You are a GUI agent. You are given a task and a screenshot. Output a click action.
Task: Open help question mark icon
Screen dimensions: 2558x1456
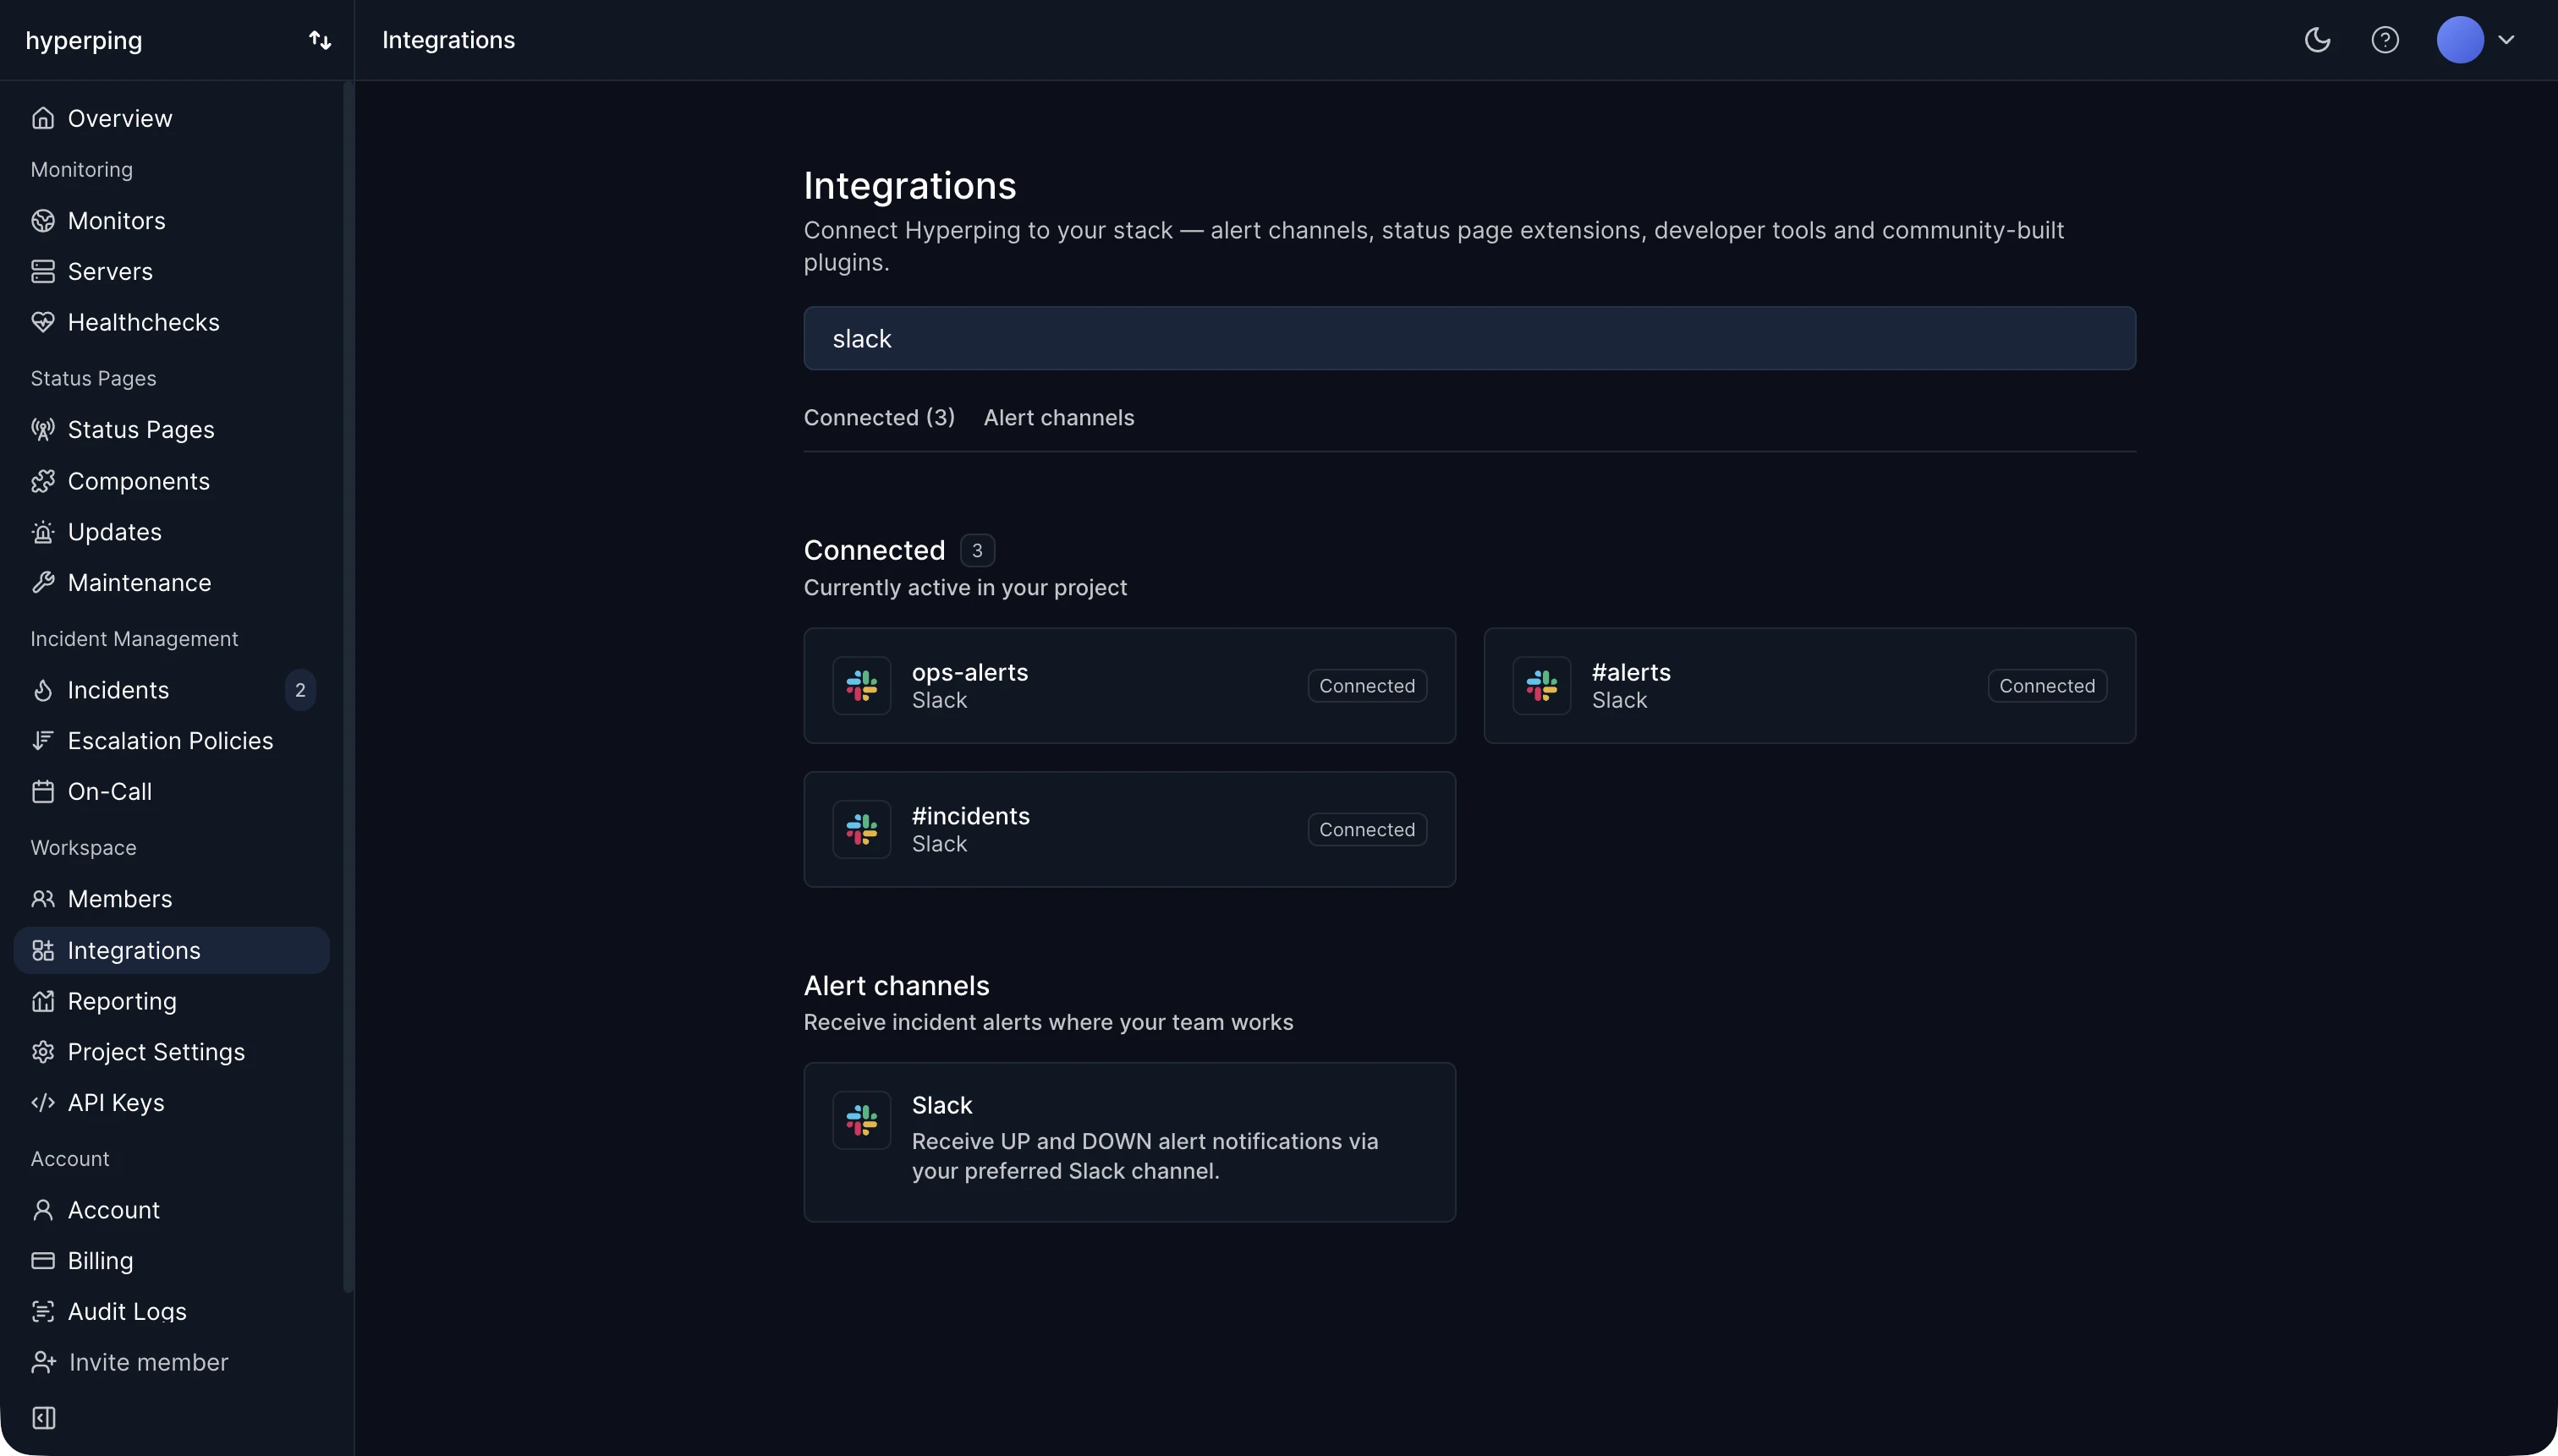point(2385,40)
